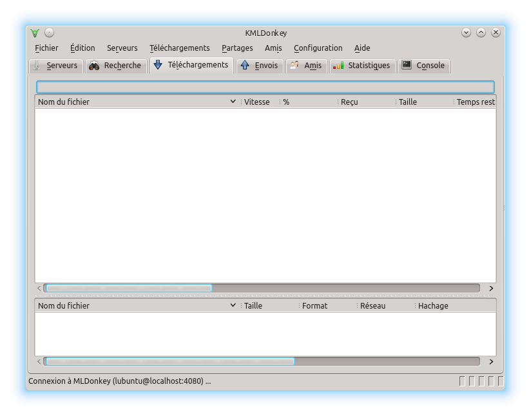Switch to the Envois tab

(260, 66)
